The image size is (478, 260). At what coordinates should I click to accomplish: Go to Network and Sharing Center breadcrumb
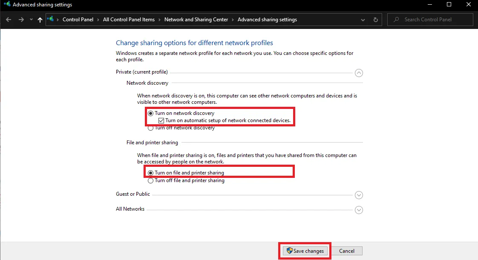point(196,20)
